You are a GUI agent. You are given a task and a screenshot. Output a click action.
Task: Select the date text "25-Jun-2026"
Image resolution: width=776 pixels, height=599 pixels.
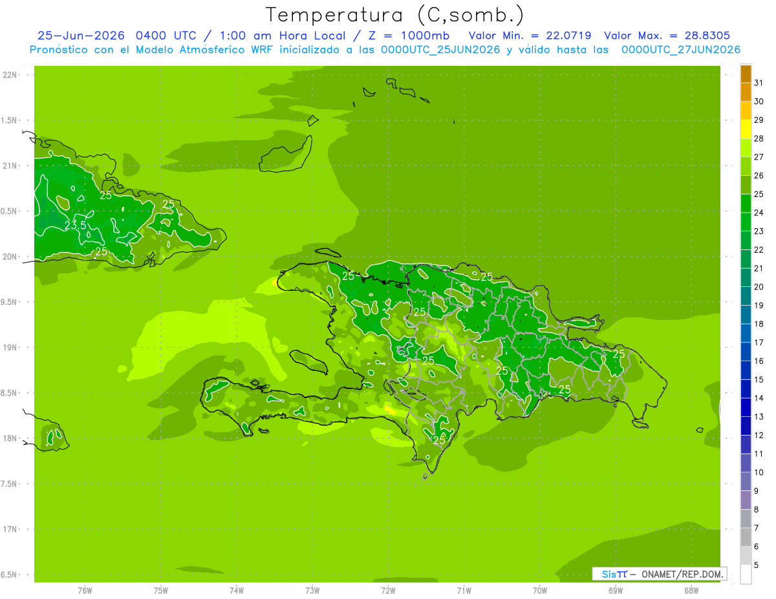click(x=81, y=36)
